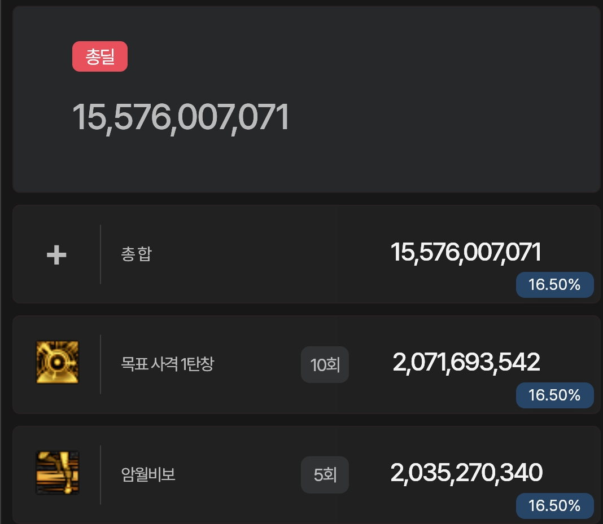Expand the 총합 row plus icon

[56, 255]
